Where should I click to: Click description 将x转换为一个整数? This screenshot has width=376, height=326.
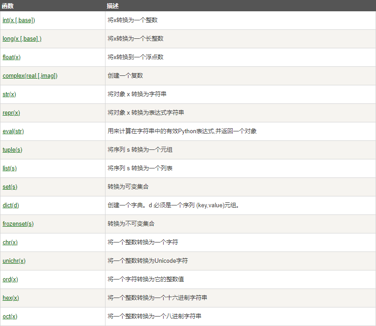pos(133,20)
